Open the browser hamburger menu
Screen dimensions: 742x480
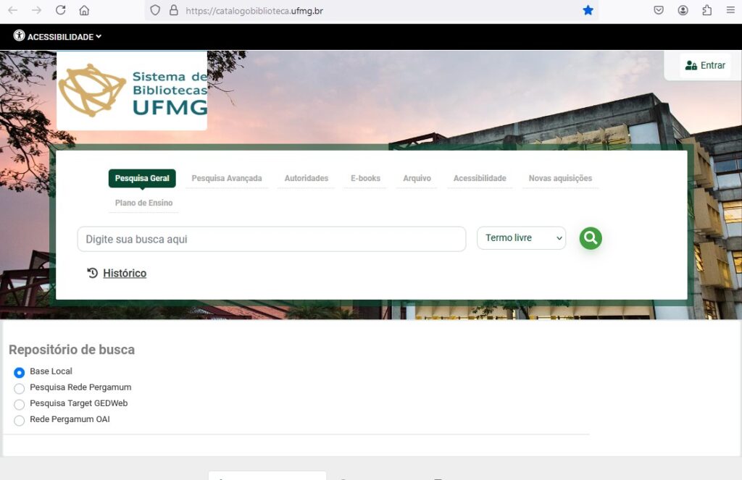click(730, 10)
